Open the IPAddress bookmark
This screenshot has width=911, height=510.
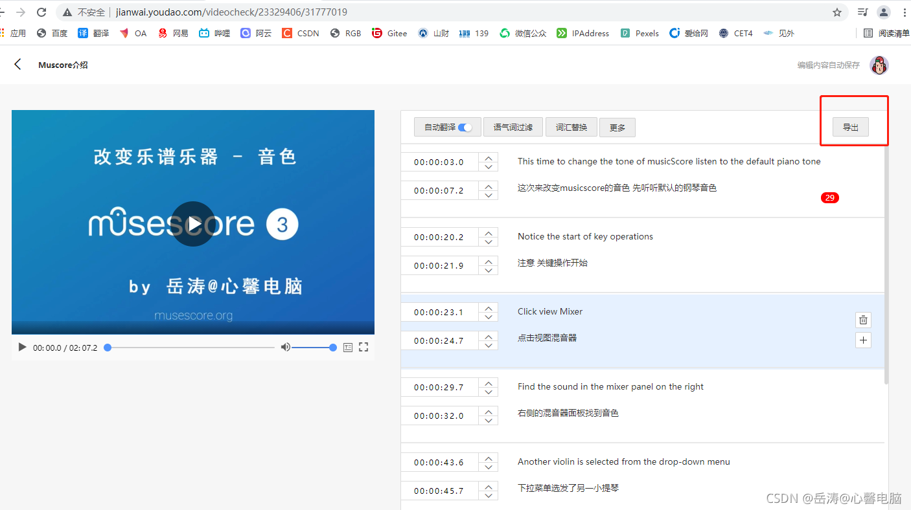583,33
